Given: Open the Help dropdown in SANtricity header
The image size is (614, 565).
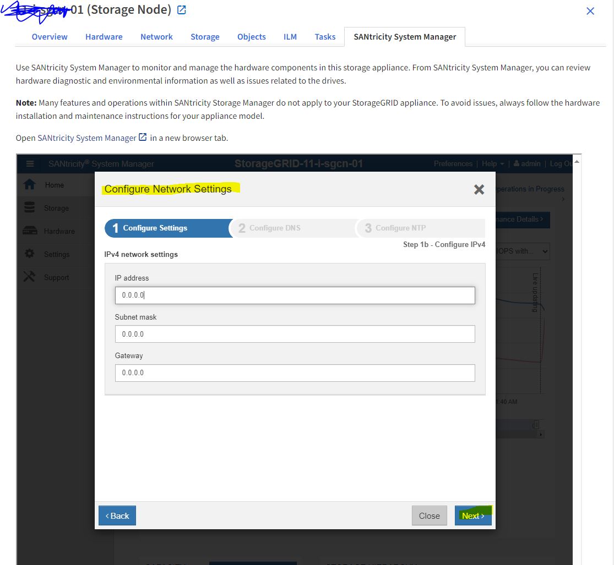Looking at the screenshot, I should (492, 163).
